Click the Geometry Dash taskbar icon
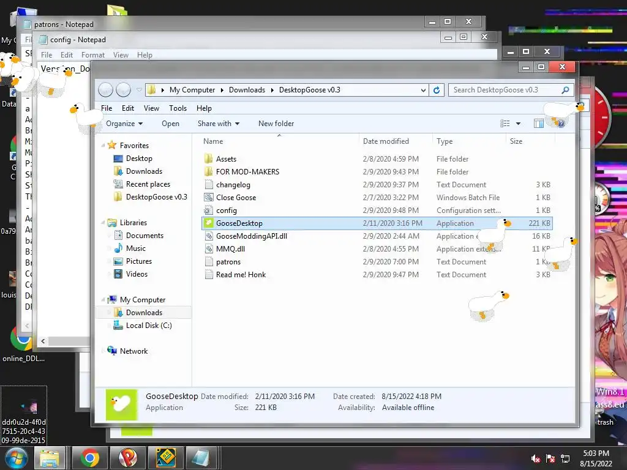This screenshot has width=627, height=470. tap(165, 458)
